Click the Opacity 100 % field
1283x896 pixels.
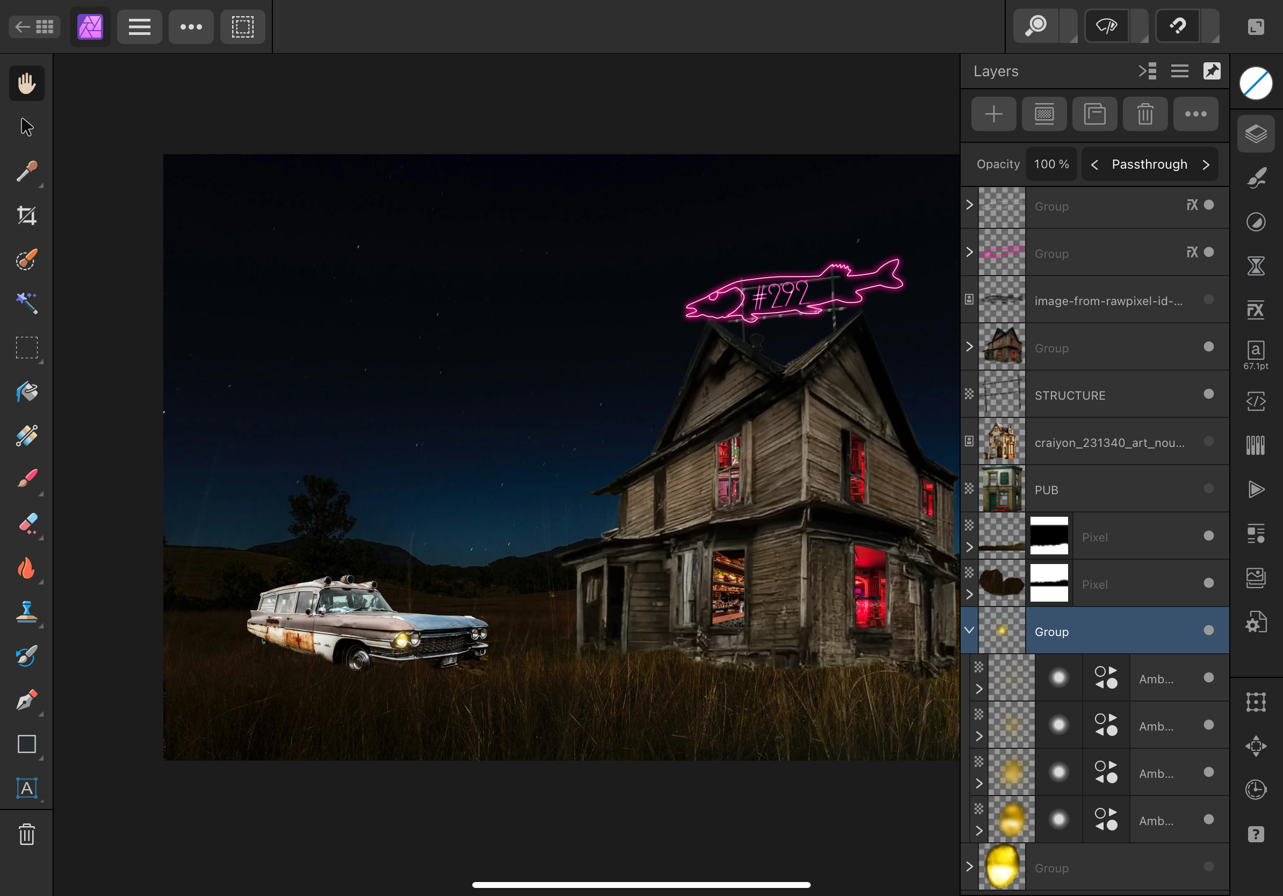click(1051, 164)
